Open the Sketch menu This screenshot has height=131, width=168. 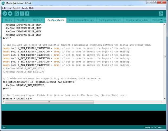(x=17, y=8)
